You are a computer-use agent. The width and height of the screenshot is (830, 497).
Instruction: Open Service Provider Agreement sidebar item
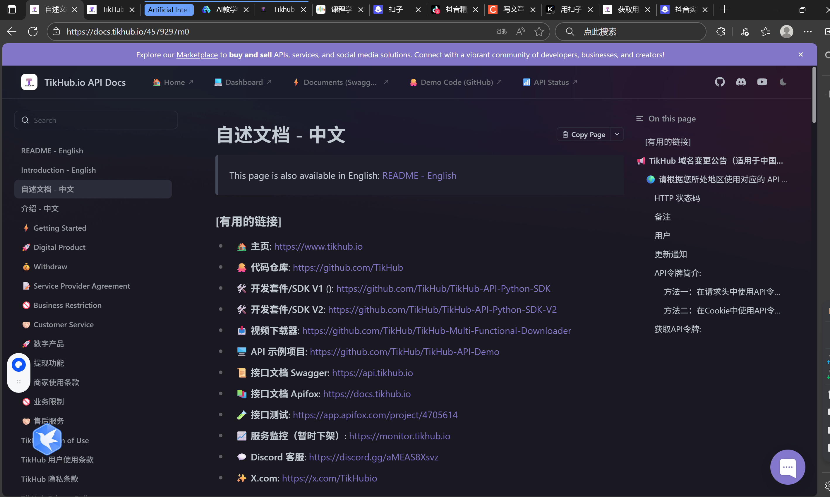93,286
